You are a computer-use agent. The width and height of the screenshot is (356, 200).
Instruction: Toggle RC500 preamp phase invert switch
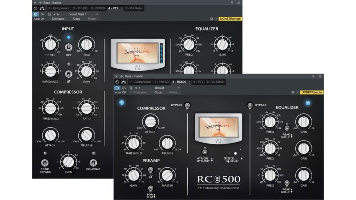(x=150, y=169)
